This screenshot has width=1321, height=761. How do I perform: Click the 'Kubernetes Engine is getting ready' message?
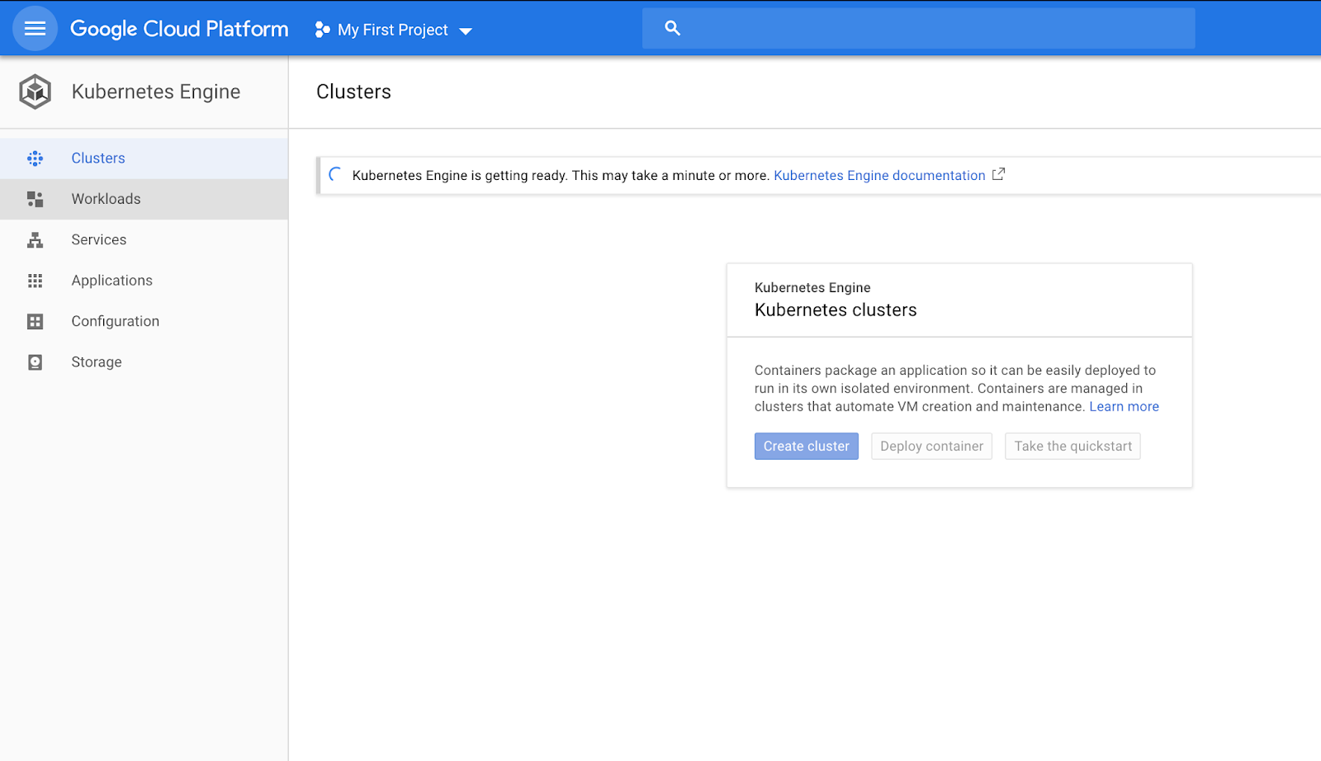pos(561,175)
